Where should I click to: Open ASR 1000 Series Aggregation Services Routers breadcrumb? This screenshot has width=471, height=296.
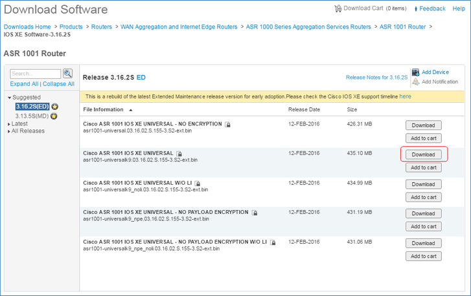[x=308, y=26]
